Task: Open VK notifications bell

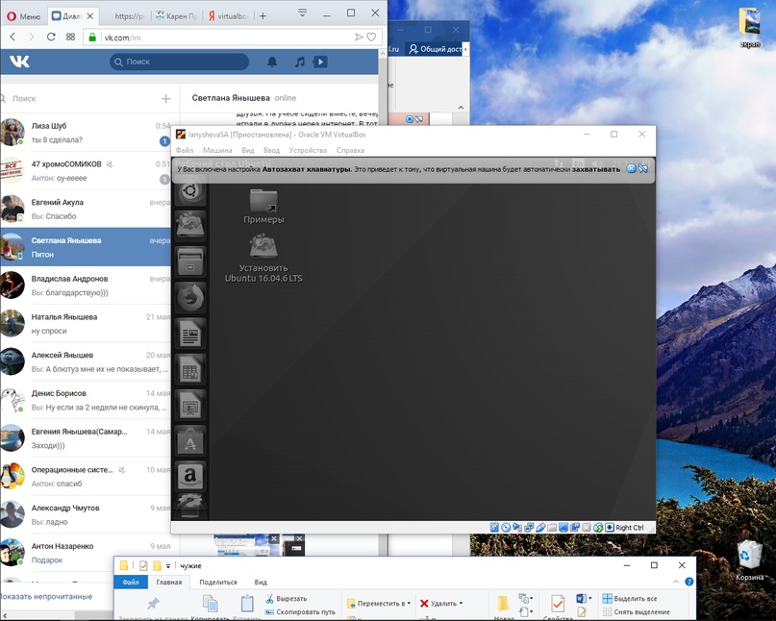Action: click(272, 62)
